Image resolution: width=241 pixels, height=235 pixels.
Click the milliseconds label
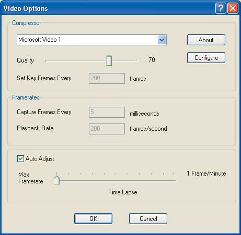144,114
